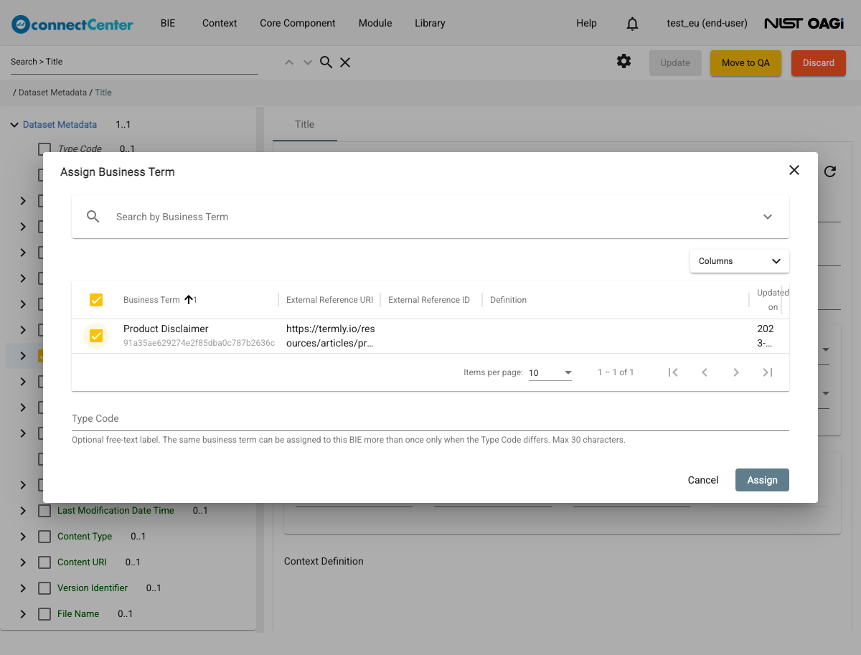Viewport: 861px width, 655px height.
Task: Expand Last Modification Date Time node
Action: pyautogui.click(x=23, y=511)
